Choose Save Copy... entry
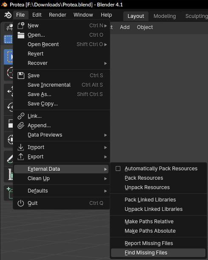 61,104
